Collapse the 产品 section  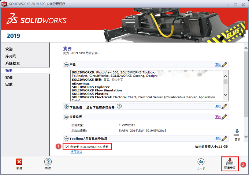pyautogui.click(x=66, y=65)
